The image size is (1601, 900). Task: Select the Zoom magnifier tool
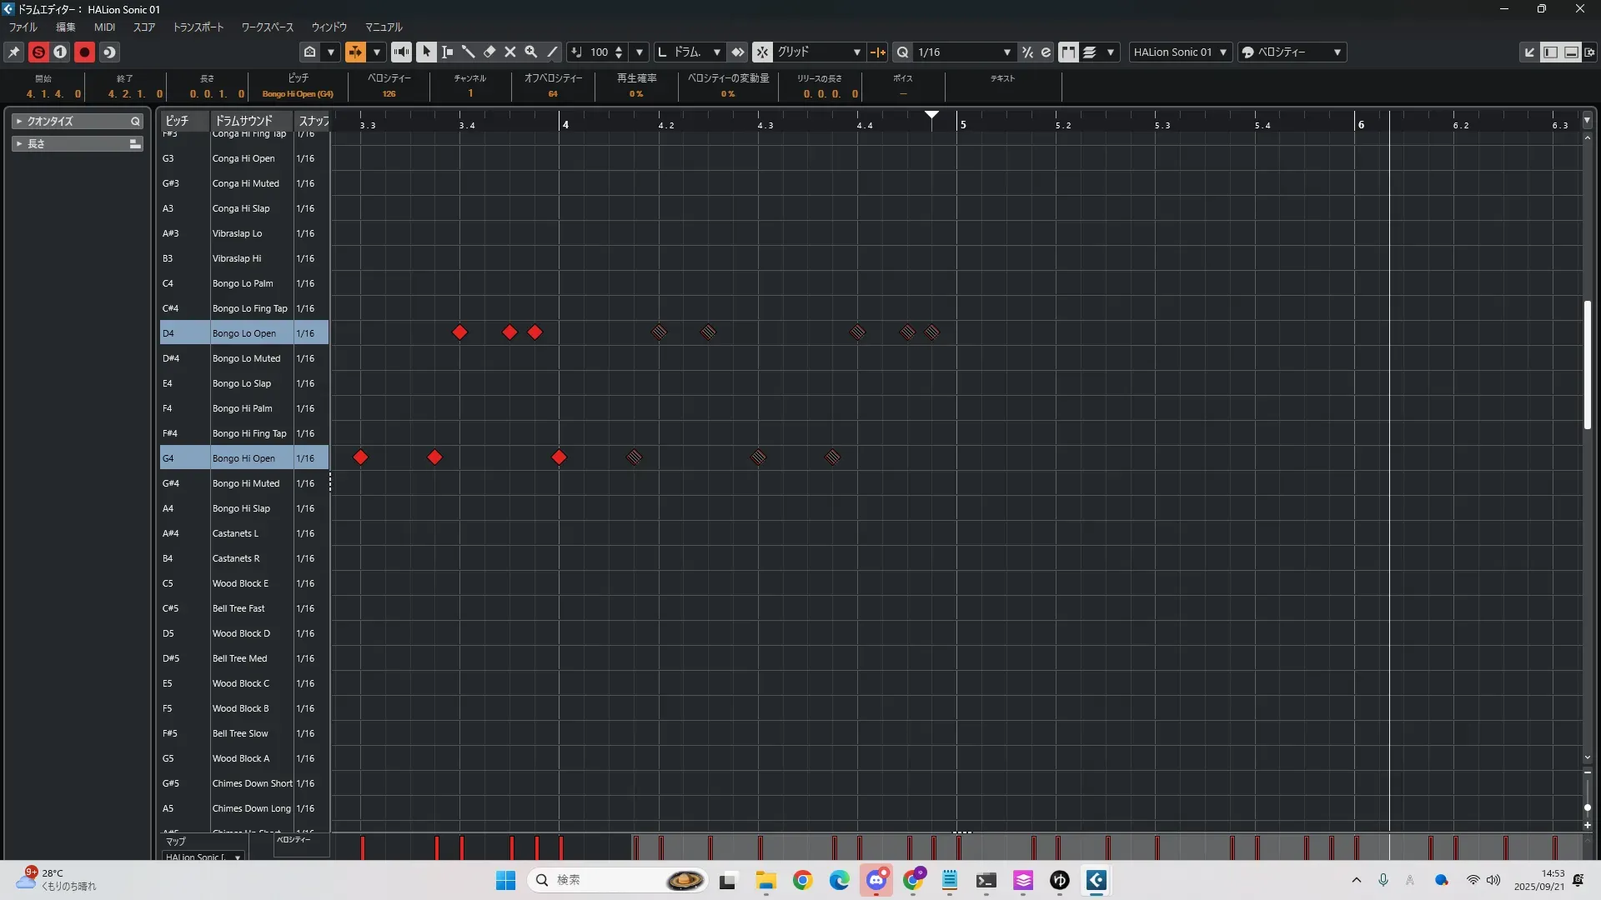point(531,52)
